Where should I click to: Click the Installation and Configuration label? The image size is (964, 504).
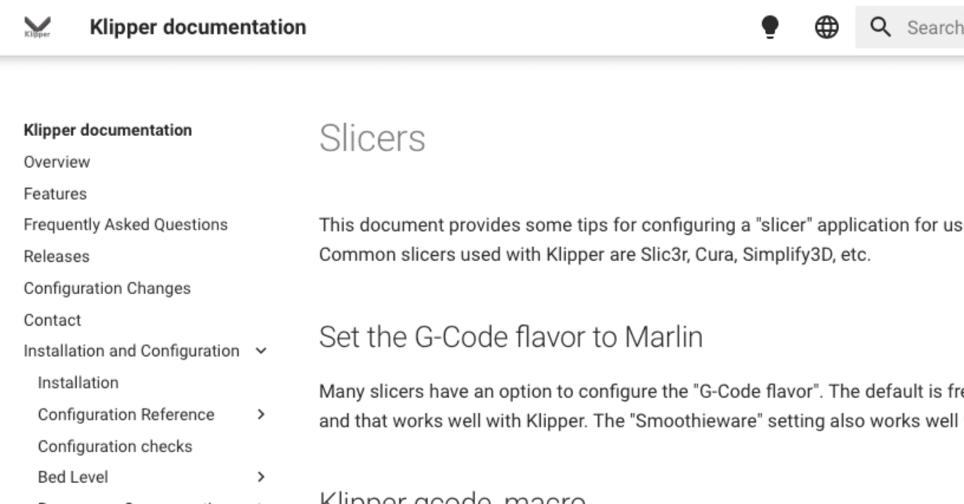pos(131,351)
